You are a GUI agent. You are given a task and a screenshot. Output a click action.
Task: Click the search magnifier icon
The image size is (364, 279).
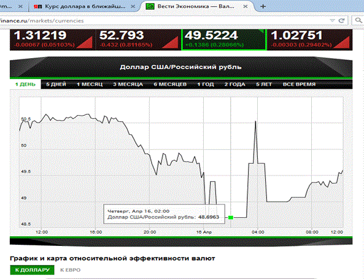click(x=358, y=21)
